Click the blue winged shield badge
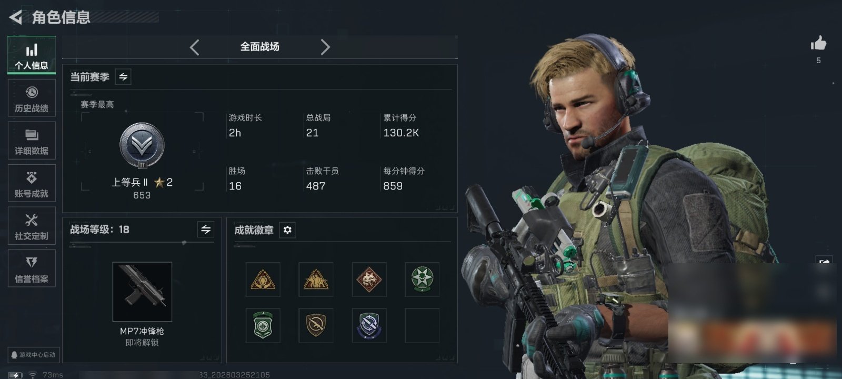This screenshot has height=379, width=842. [x=369, y=325]
